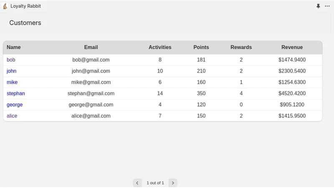Click the Rewards column header
Viewport: 334px width, 188px height.
click(x=241, y=47)
